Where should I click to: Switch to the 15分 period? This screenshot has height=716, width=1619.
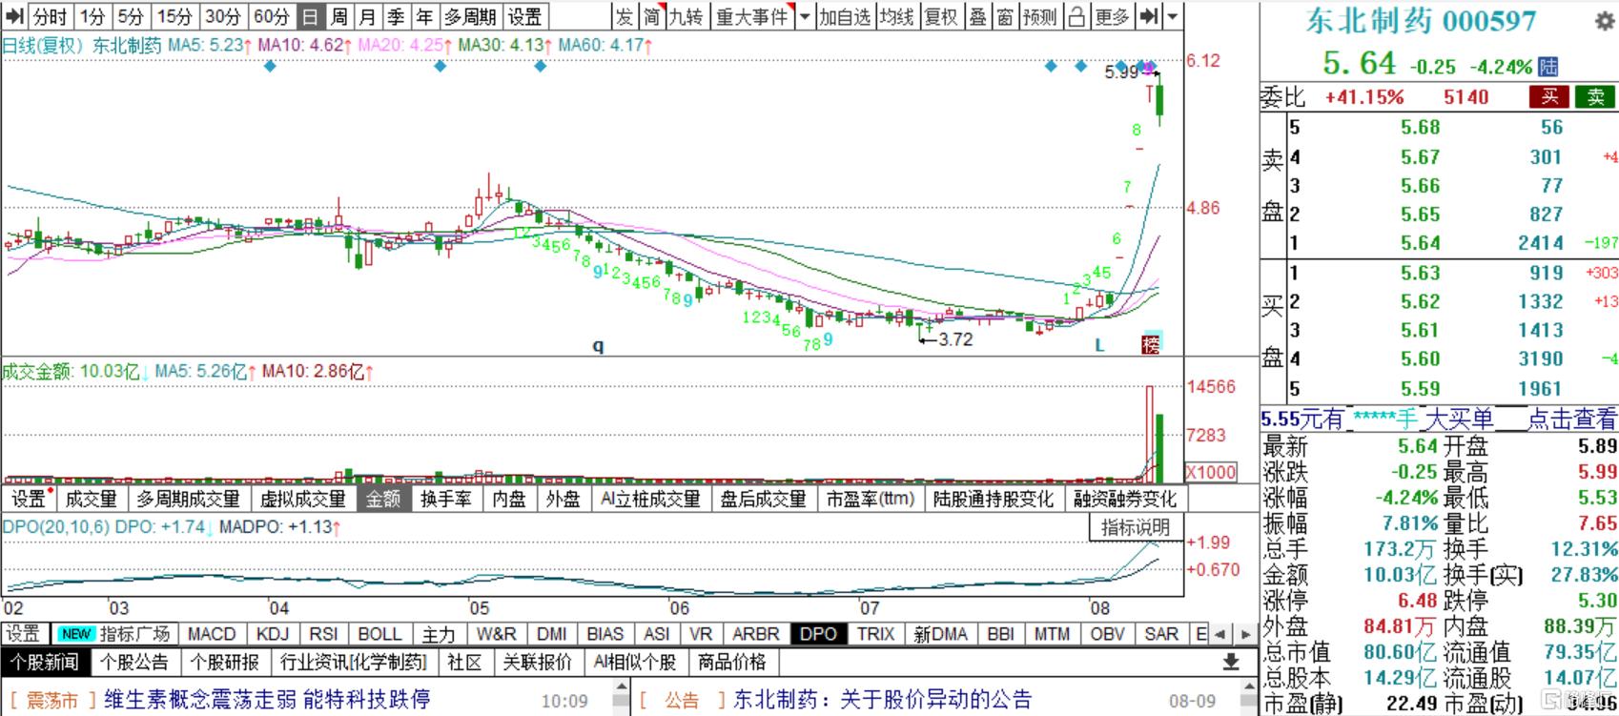(174, 16)
